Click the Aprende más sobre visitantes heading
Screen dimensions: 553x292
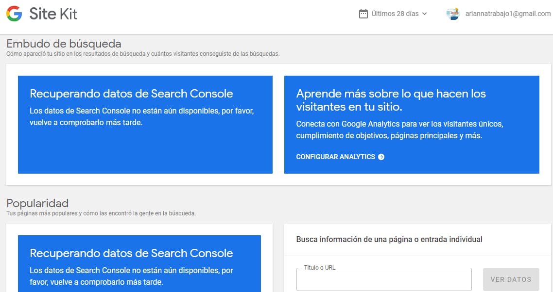tap(391, 100)
